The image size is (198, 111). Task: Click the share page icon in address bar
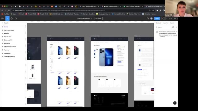point(150,10)
